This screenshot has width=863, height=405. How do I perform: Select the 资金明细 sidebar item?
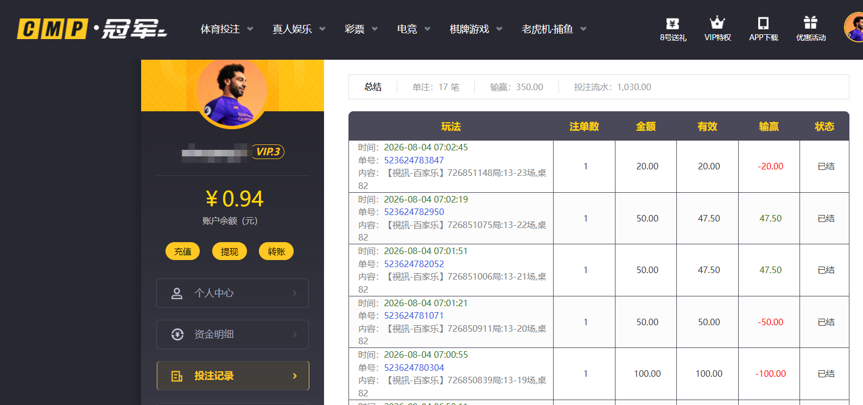(232, 334)
